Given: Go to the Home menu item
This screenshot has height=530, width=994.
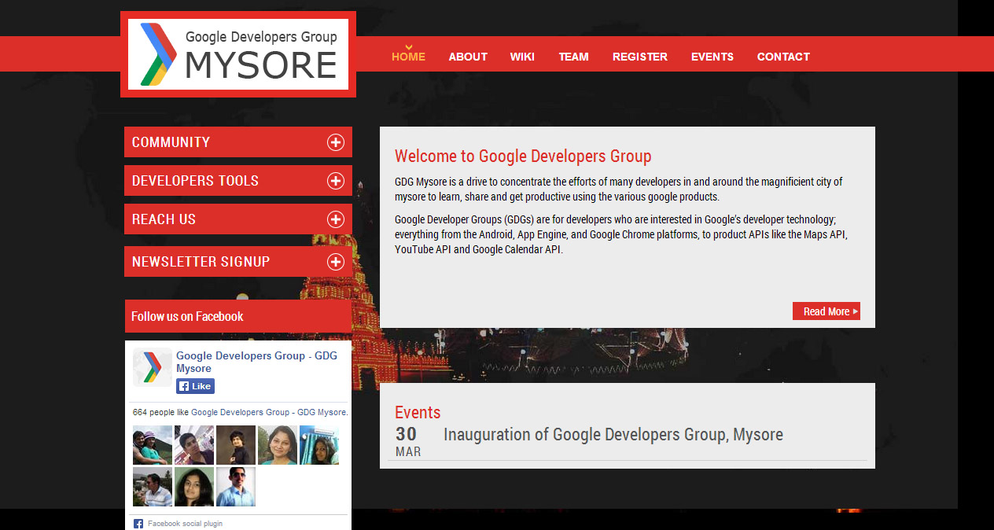Looking at the screenshot, I should click(408, 57).
